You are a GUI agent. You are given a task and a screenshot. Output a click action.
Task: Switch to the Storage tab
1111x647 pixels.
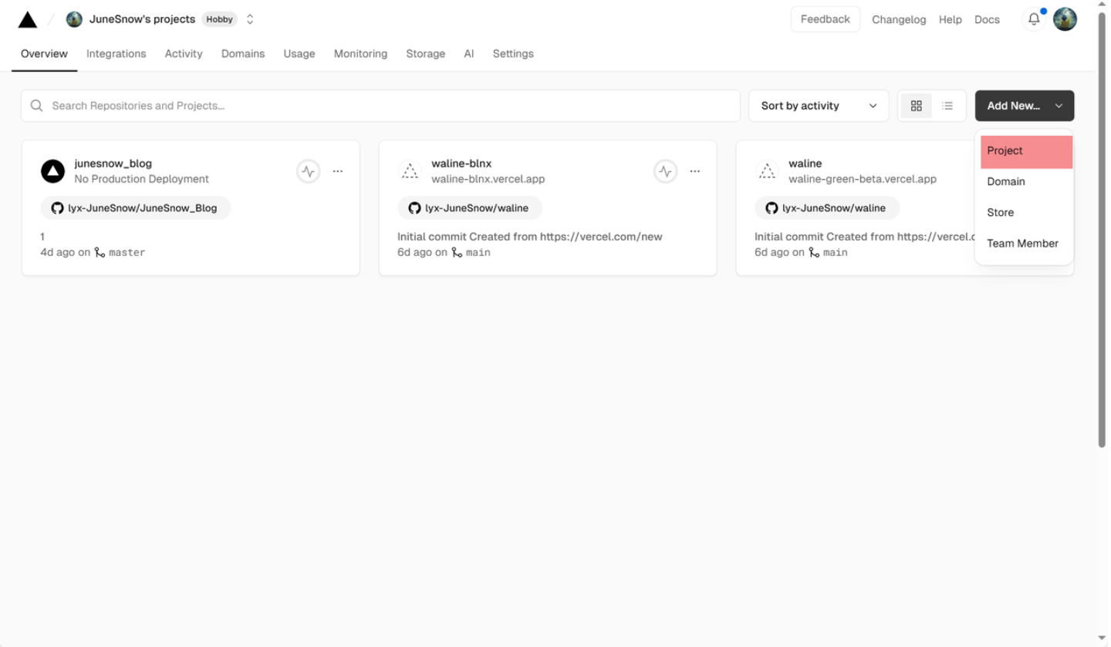point(425,53)
